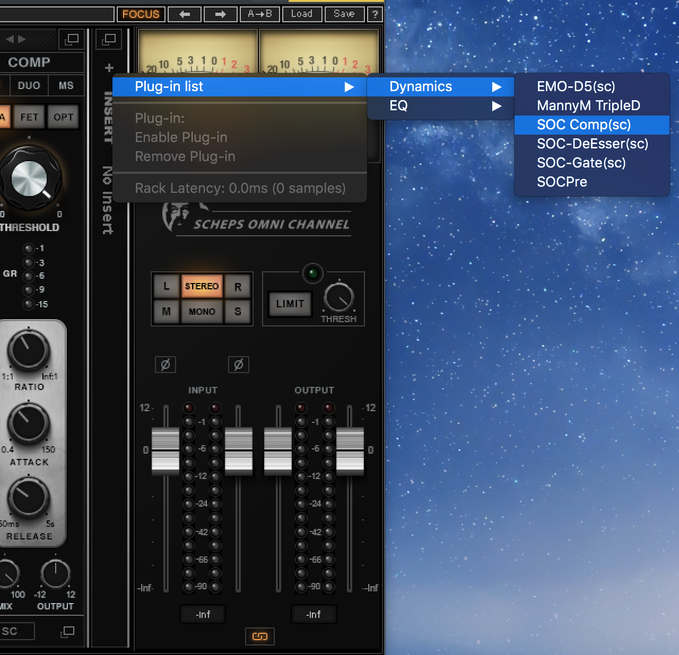The image size is (679, 655).
Task: Click the Load preset button
Action: click(302, 14)
